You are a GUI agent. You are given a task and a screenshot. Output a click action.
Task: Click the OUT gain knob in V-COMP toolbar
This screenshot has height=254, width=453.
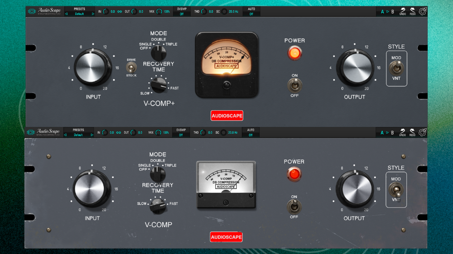pyautogui.click(x=133, y=132)
